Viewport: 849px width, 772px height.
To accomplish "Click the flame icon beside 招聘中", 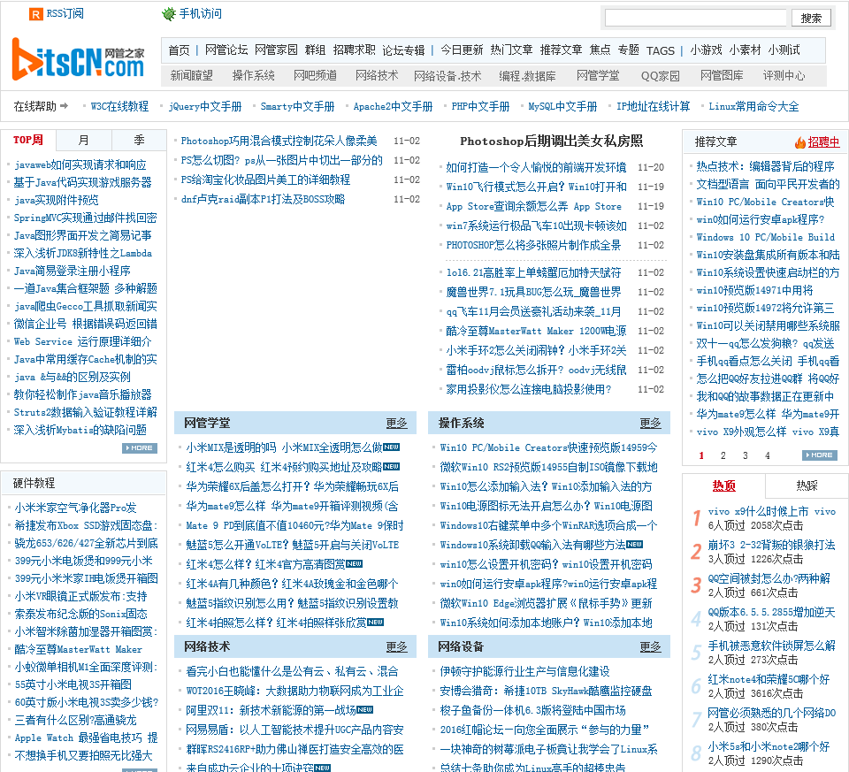I will 800,142.
